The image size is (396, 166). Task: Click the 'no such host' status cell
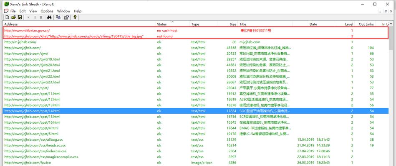[167, 30]
